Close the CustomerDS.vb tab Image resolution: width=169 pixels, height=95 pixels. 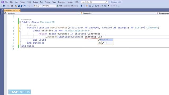(x=19, y=11)
